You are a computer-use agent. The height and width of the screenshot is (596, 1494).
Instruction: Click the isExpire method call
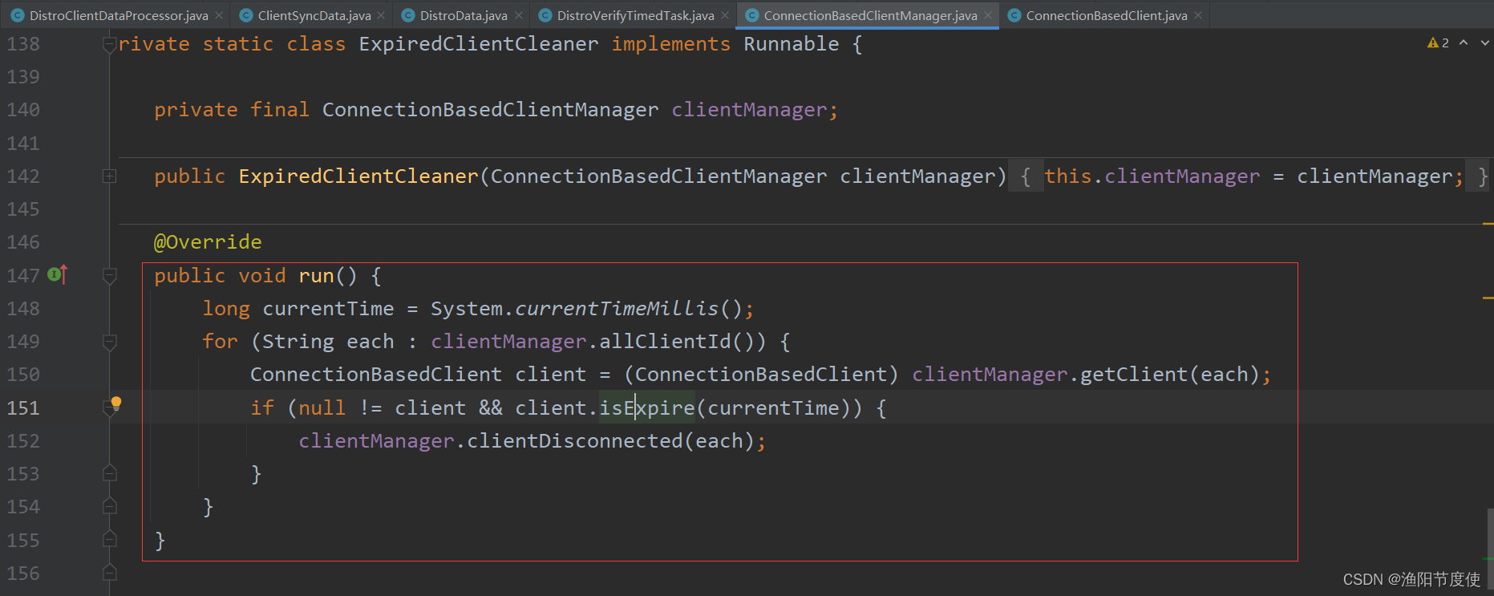pyautogui.click(x=647, y=407)
